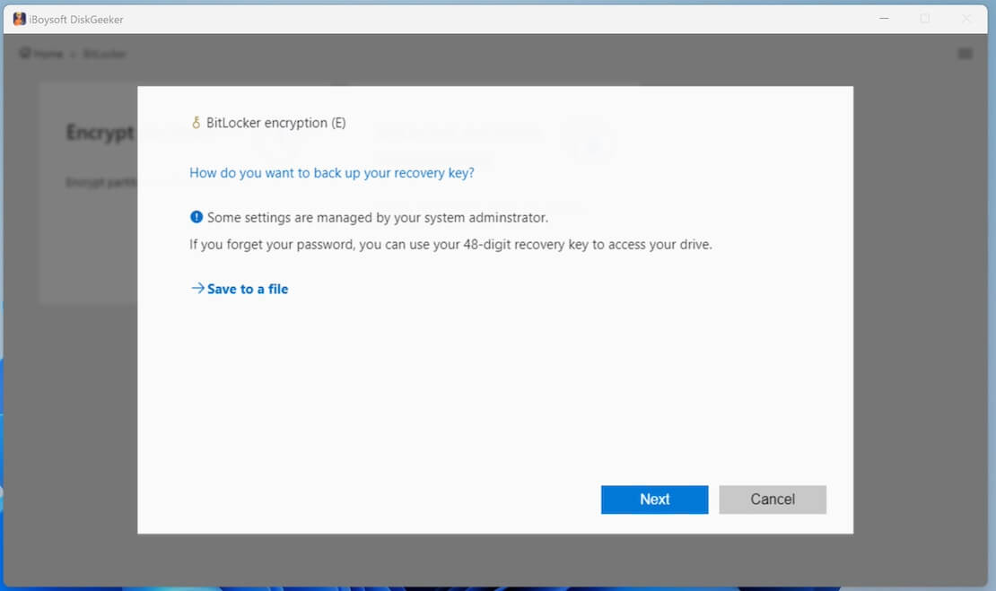Click the blue info icon near administrator notice
The image size is (996, 591).
[x=197, y=217]
